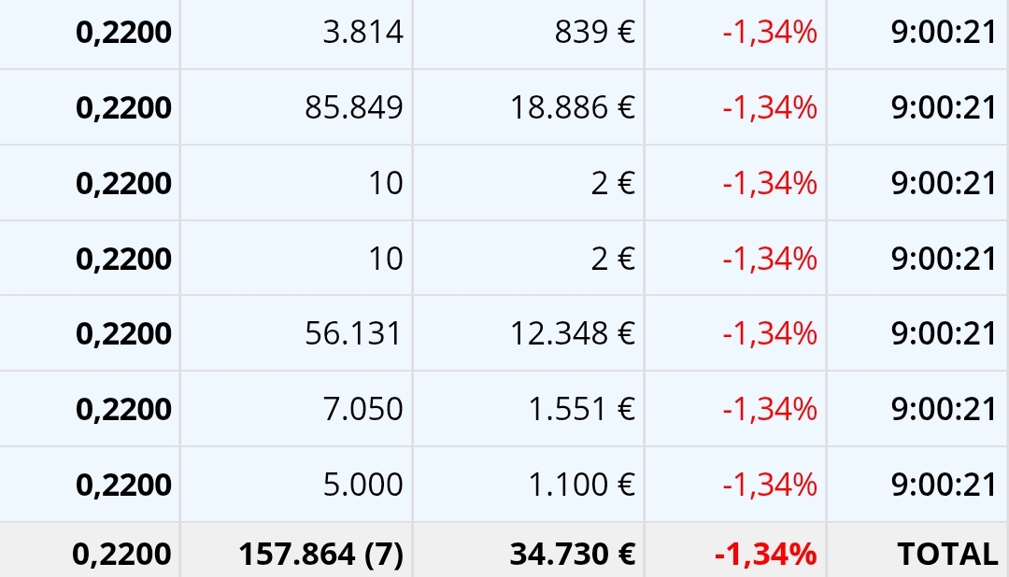Click the 12.348 € amount cell

(529, 333)
